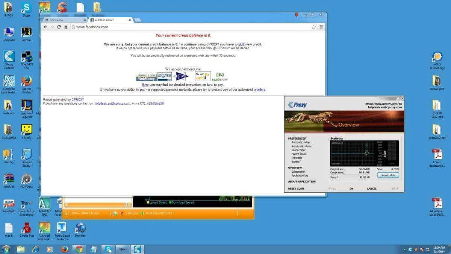The height and width of the screenshot is (254, 451).
Task: Open the Globe Tattoo Broadband desktop shortcut
Action: pyautogui.click(x=26, y=207)
